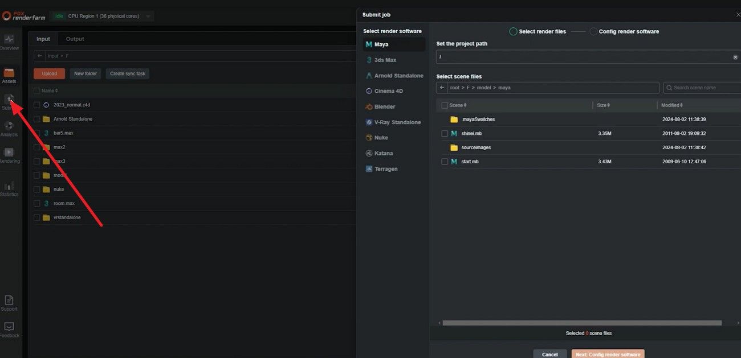The height and width of the screenshot is (358, 741).
Task: Click the horizontal scrollbar under scene list
Action: point(581,323)
